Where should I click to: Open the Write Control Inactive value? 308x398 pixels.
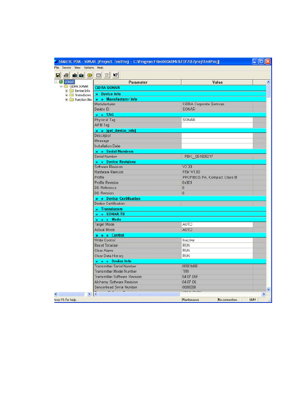tap(217, 240)
